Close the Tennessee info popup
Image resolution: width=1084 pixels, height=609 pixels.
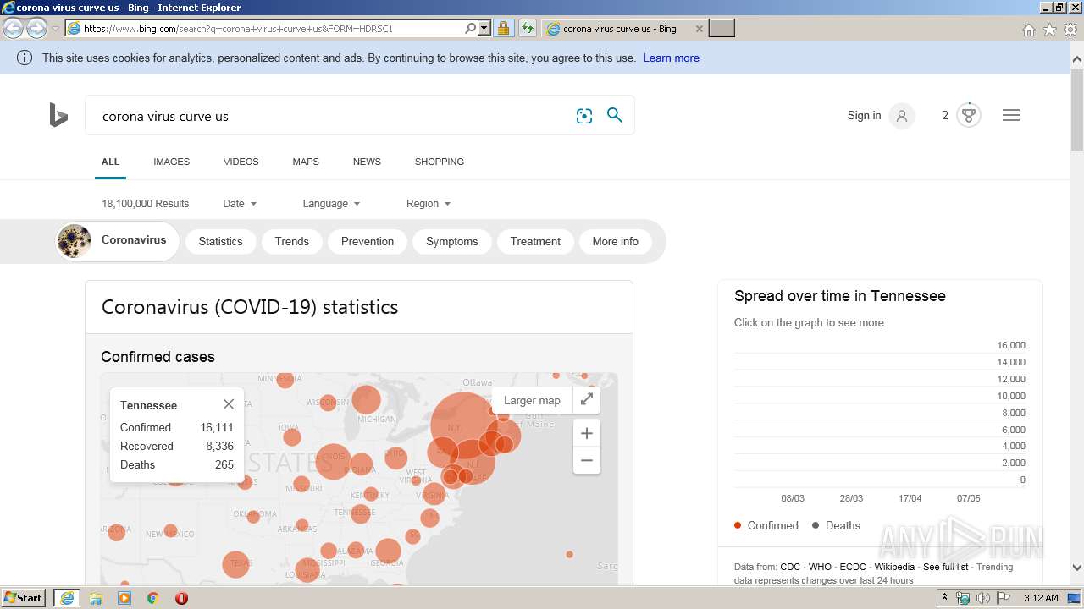229,404
